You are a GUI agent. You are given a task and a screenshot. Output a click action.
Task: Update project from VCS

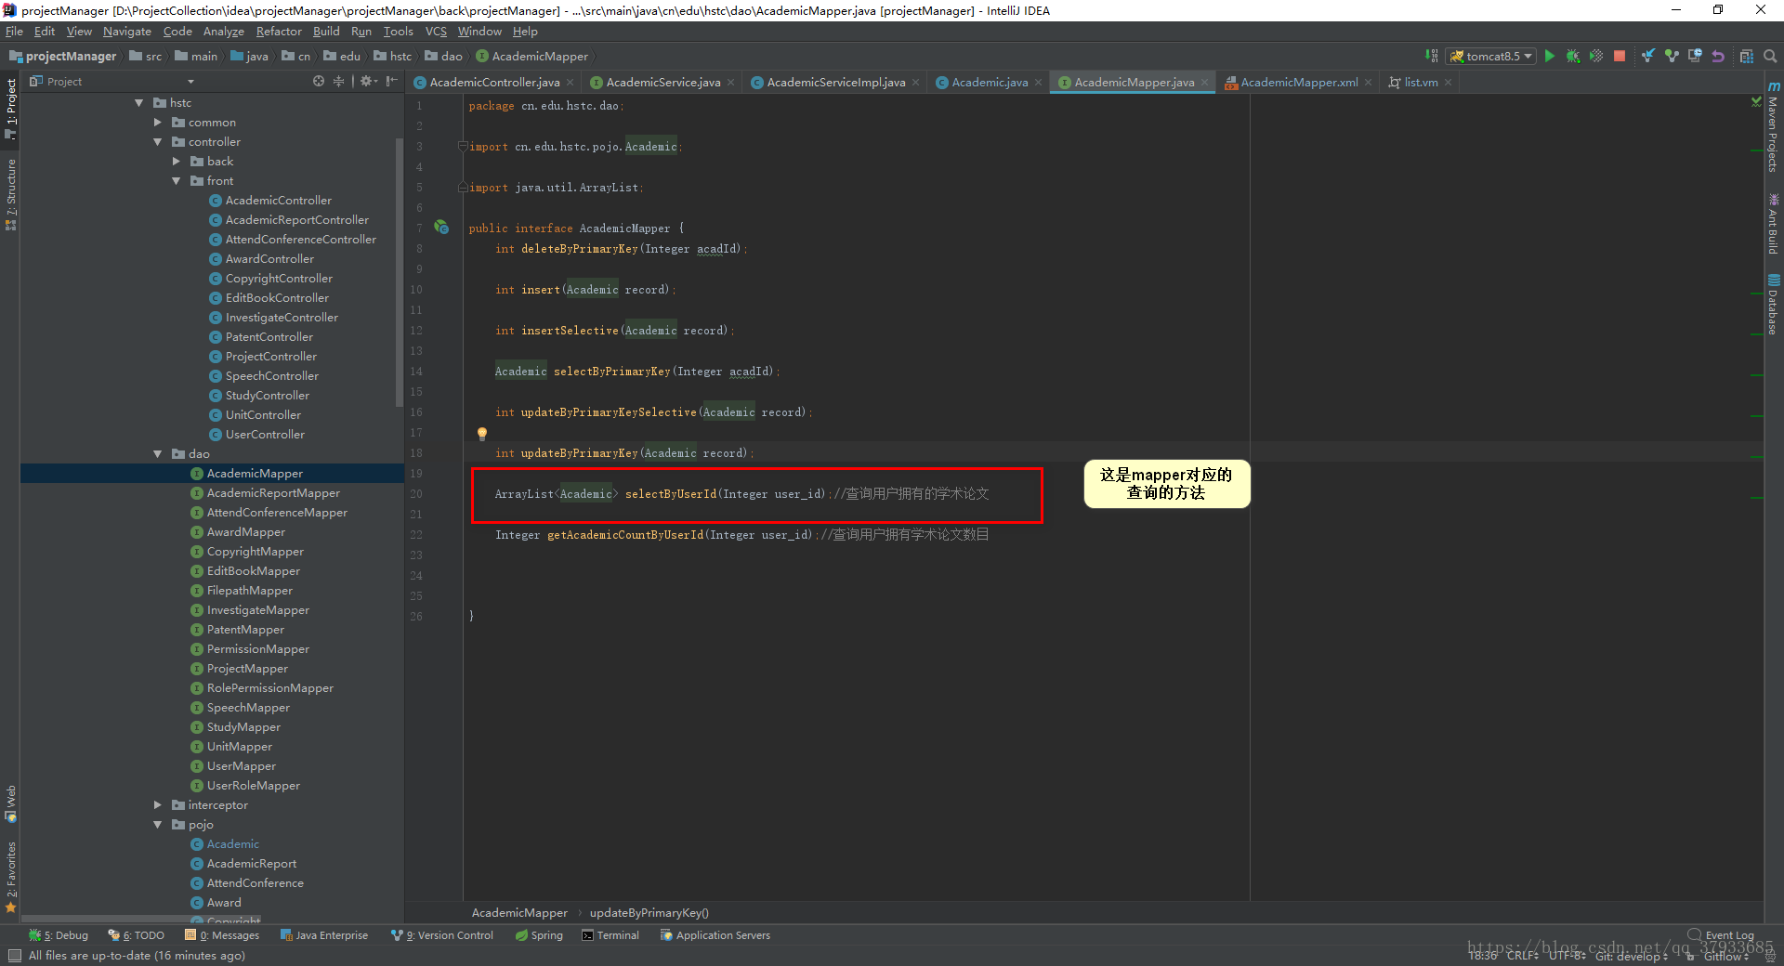click(x=1647, y=56)
